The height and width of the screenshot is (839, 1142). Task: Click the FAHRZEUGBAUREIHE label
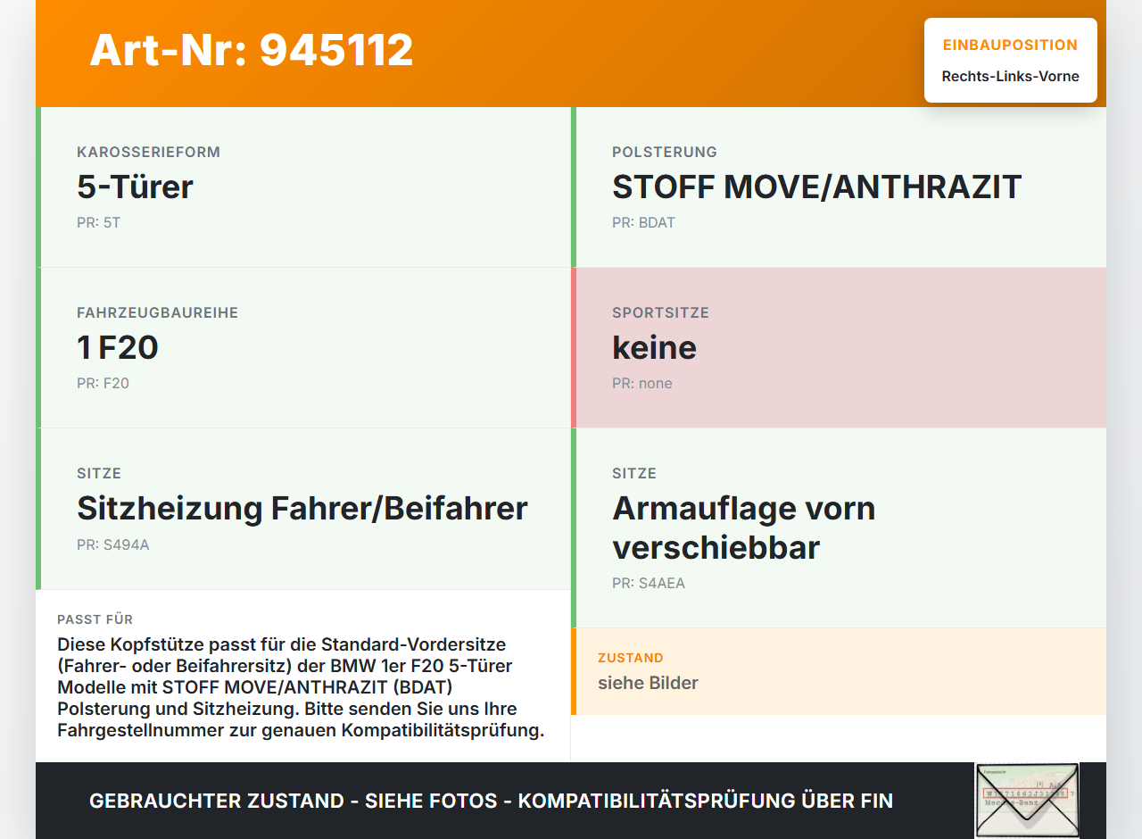157,312
